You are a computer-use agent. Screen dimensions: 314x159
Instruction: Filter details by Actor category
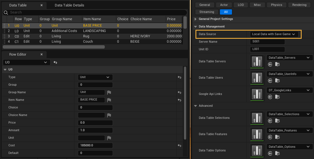pyautogui.click(x=224, y=5)
